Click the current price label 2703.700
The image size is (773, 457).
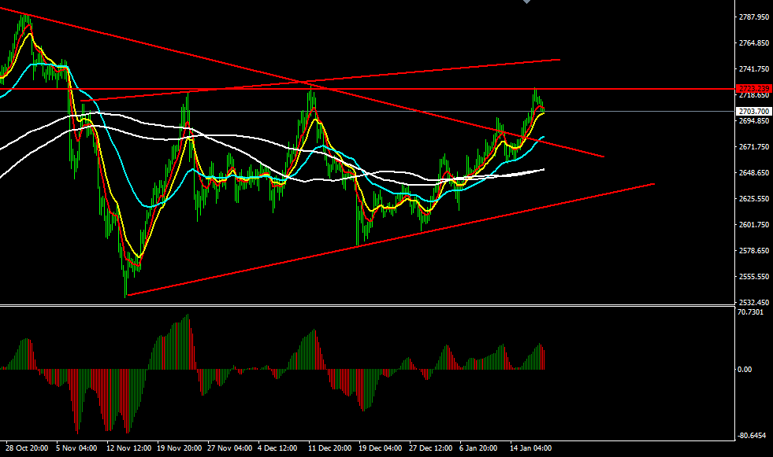click(753, 111)
